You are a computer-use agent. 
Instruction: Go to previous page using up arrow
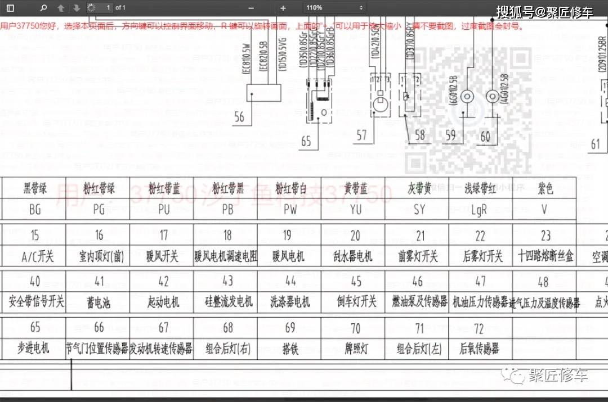coord(60,7)
